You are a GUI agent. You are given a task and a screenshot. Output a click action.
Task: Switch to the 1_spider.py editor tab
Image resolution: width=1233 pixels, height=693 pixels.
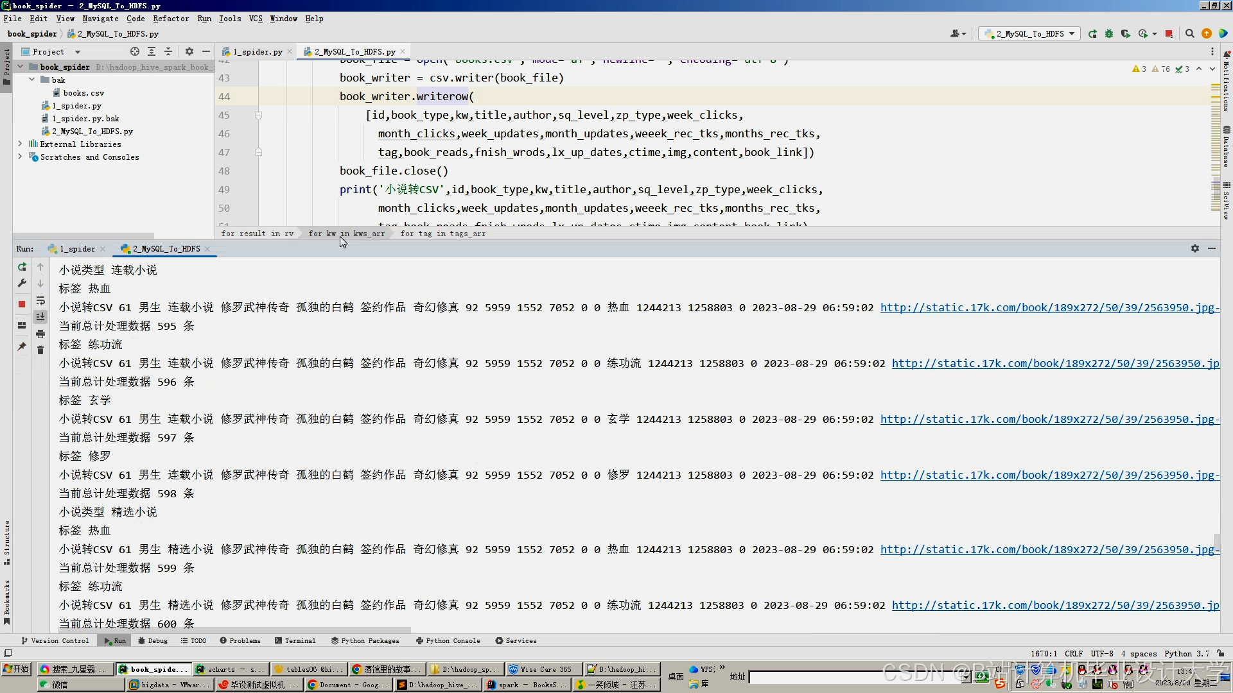coord(257,52)
